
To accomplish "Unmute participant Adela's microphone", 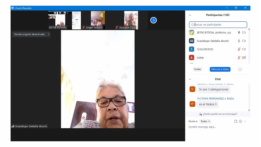I will coord(239,58).
